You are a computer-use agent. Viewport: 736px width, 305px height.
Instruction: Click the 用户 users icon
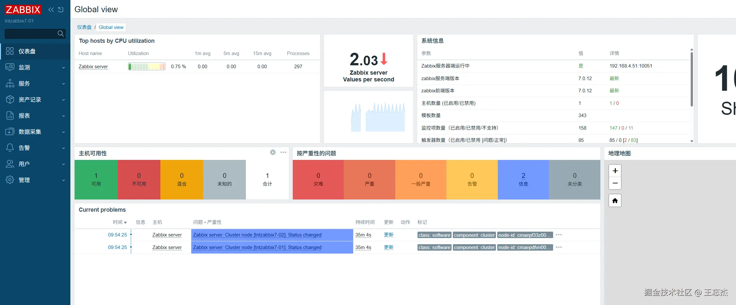pos(10,164)
